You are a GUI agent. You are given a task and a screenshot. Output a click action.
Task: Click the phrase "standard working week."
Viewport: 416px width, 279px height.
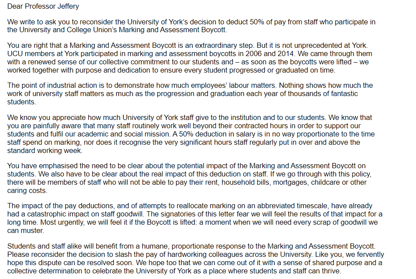(x=45, y=151)
